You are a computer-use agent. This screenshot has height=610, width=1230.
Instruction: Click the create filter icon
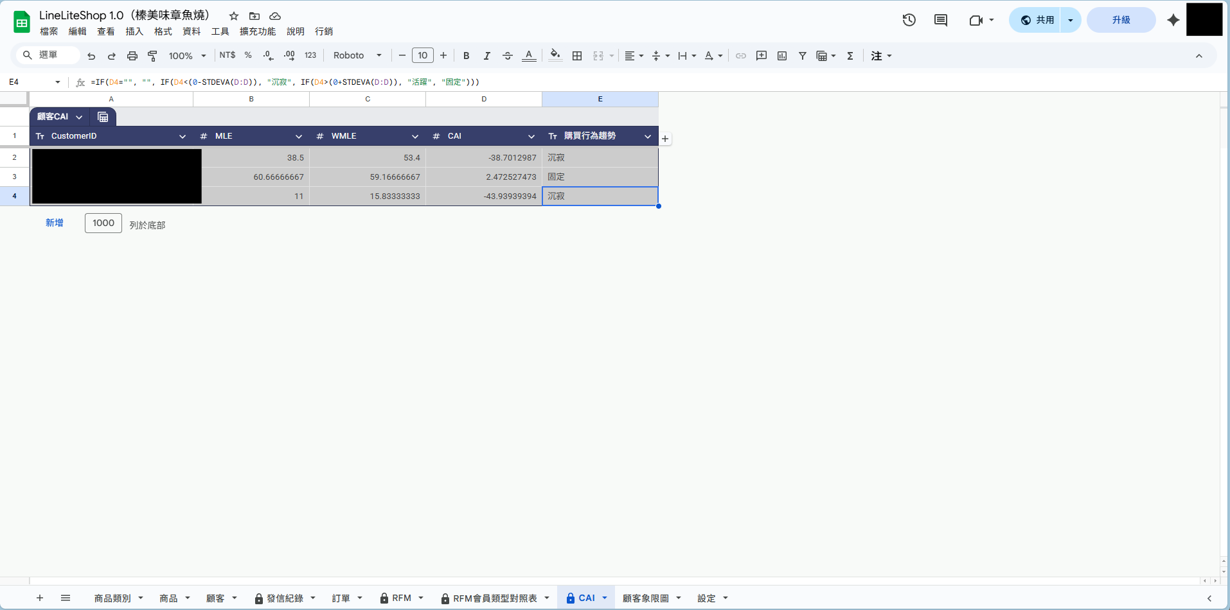tap(803, 56)
